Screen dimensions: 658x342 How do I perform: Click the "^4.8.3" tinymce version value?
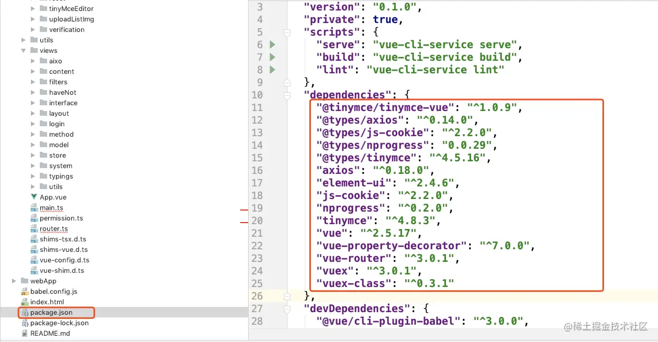pyautogui.click(x=410, y=220)
